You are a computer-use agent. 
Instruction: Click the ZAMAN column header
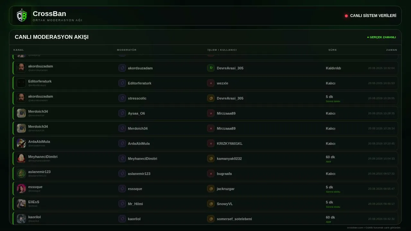click(392, 50)
